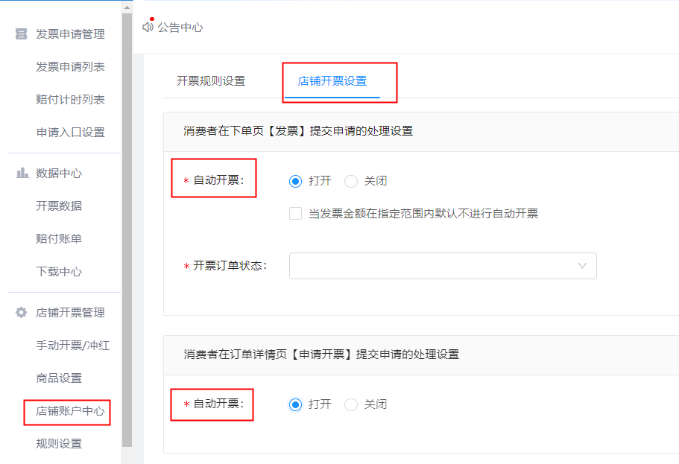Open 开票数据 page
The width and height of the screenshot is (679, 464).
click(59, 206)
